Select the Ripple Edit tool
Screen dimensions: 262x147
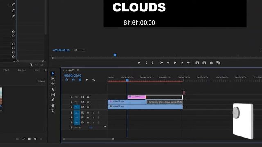[x=53, y=84]
